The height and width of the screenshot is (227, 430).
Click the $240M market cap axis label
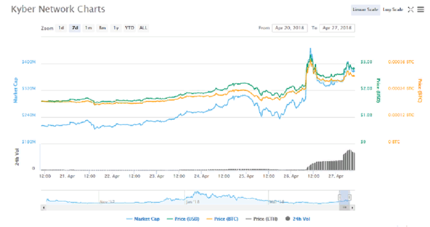(29, 115)
